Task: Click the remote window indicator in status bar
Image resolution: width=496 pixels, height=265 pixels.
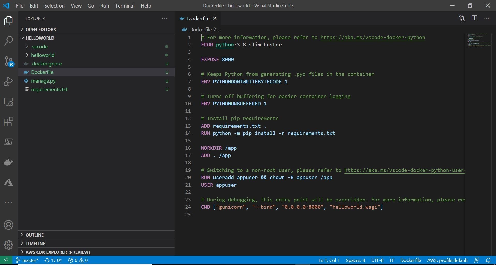Action: pos(6,260)
